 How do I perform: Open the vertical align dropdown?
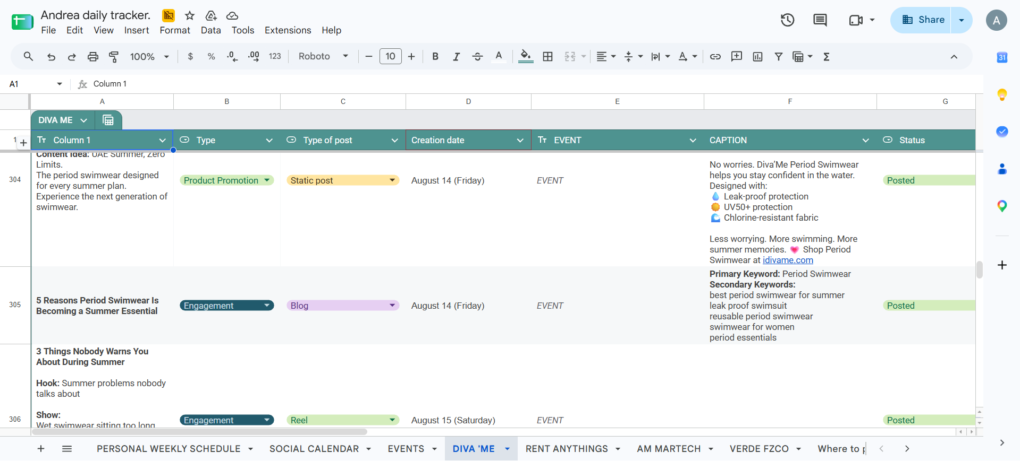tap(634, 56)
